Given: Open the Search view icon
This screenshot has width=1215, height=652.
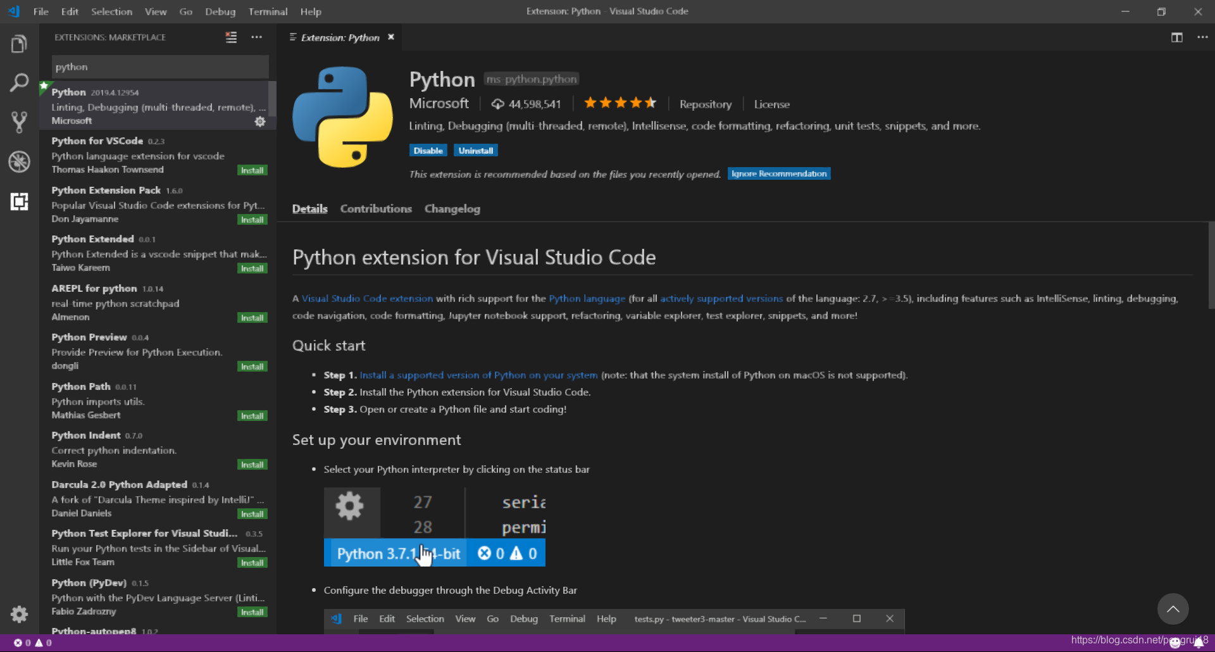Looking at the screenshot, I should tap(19, 82).
